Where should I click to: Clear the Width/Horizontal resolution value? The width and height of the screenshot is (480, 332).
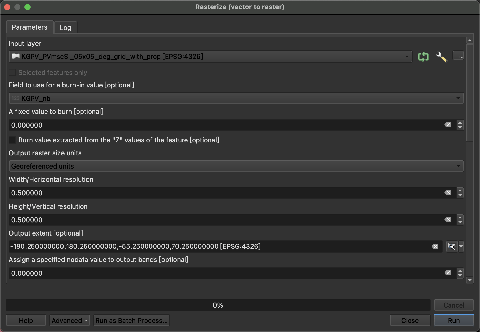click(448, 192)
